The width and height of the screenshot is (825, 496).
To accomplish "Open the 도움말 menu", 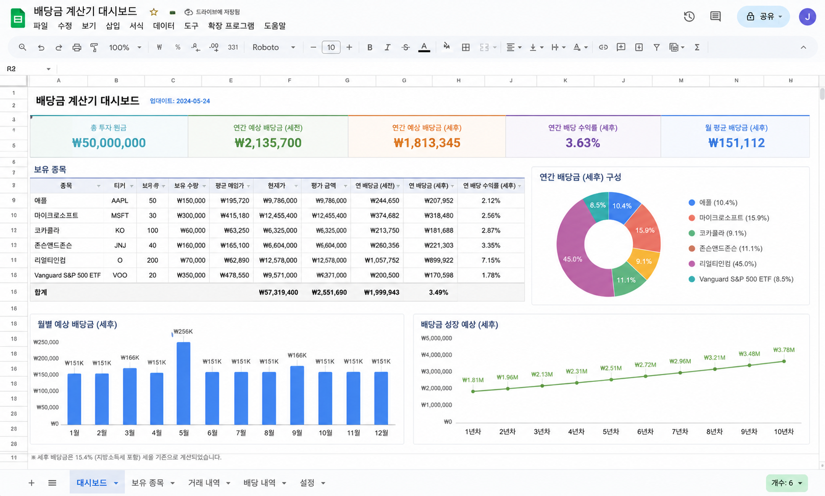I will (x=275, y=26).
